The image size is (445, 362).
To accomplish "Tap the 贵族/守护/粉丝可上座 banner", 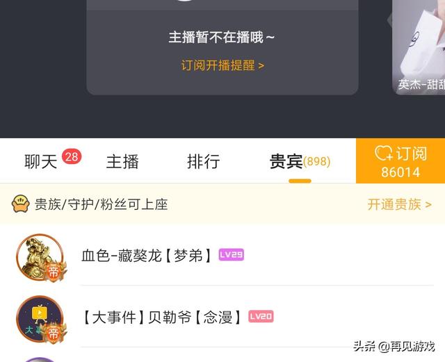I will click(222, 204).
